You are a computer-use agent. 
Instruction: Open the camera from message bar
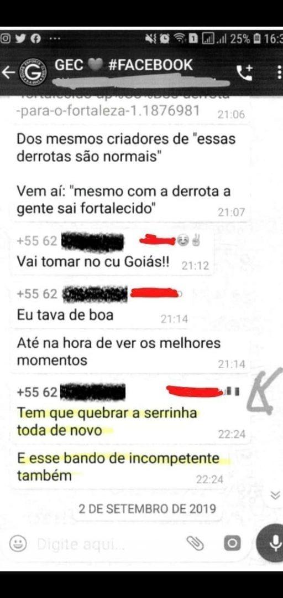[232, 543]
